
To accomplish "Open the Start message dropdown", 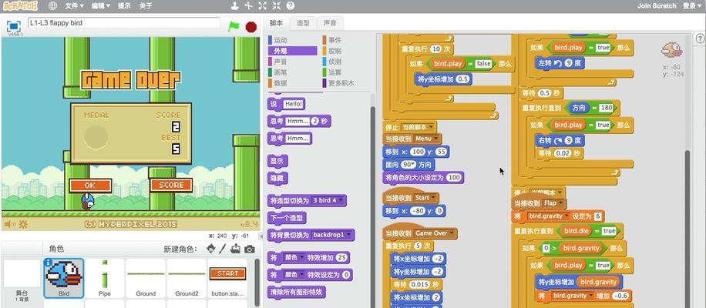I will (425, 197).
